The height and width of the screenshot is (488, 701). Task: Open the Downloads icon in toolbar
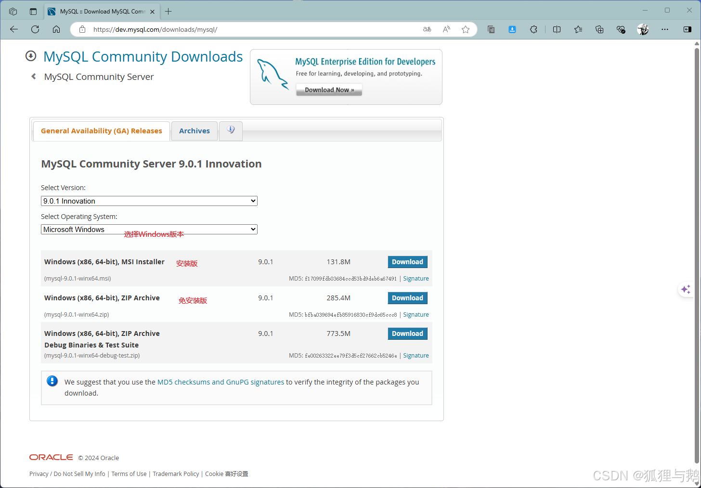point(512,29)
